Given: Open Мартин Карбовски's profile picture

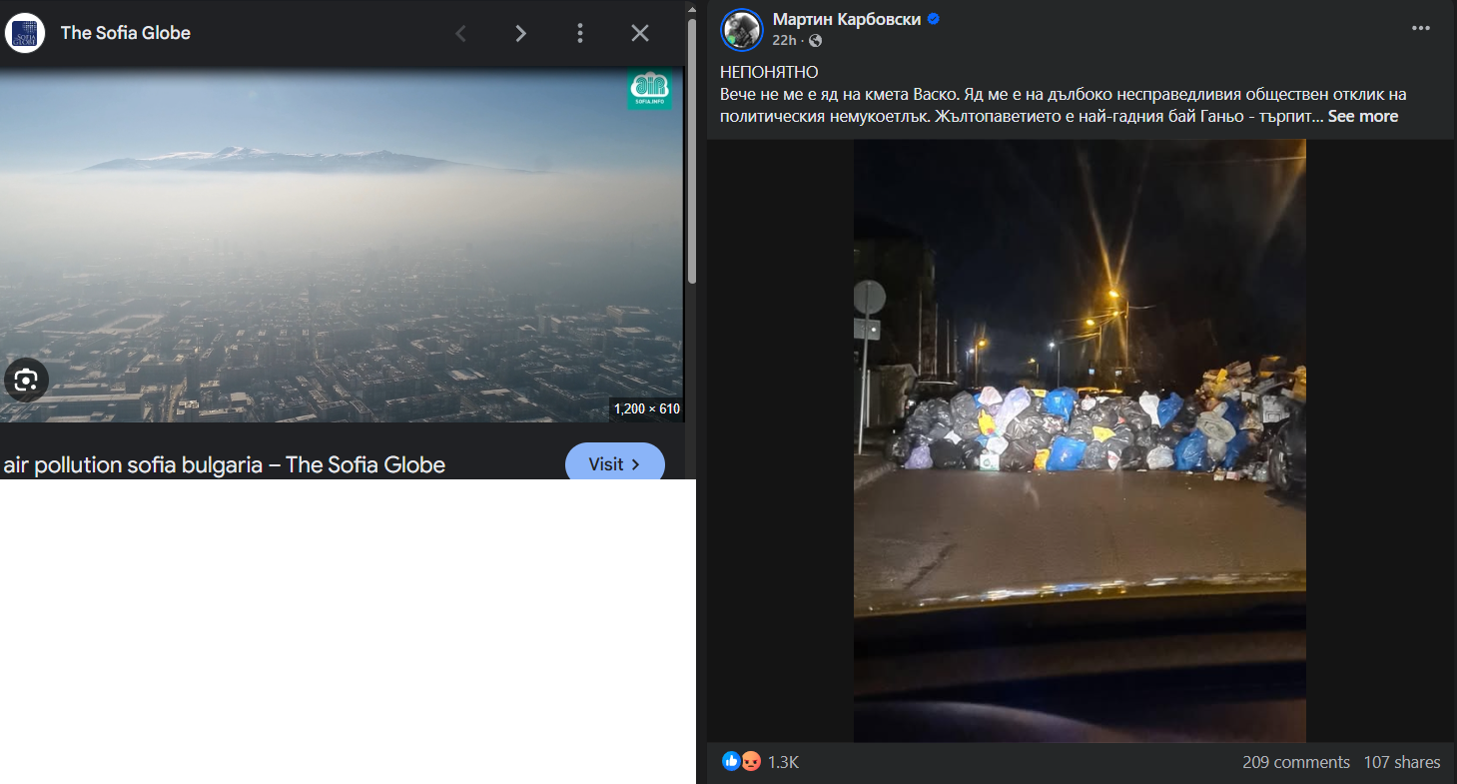Looking at the screenshot, I should tap(742, 30).
